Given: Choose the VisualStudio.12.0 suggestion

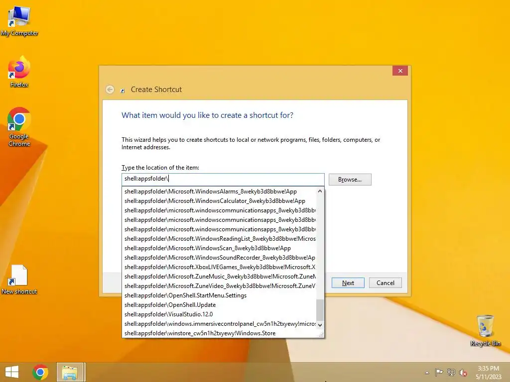Looking at the screenshot, I should pyautogui.click(x=219, y=314).
